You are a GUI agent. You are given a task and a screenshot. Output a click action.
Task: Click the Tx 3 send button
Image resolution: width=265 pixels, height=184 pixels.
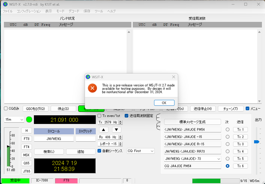(240, 144)
